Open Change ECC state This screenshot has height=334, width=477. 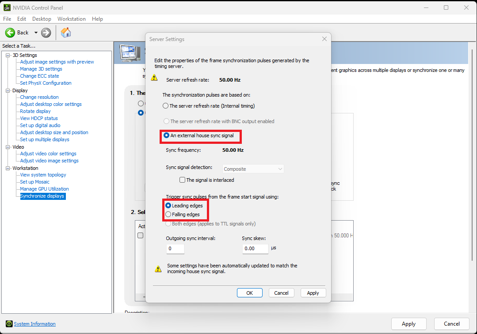coord(39,76)
